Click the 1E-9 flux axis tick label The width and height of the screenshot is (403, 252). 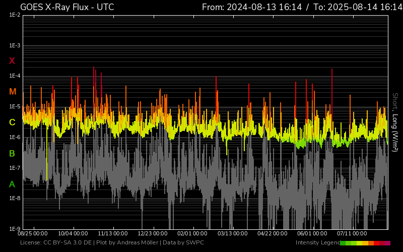coord(15,229)
